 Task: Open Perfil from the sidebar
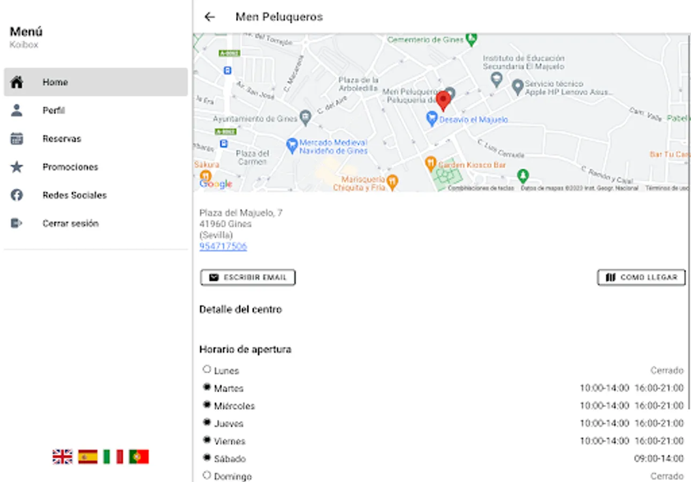pyautogui.click(x=54, y=110)
